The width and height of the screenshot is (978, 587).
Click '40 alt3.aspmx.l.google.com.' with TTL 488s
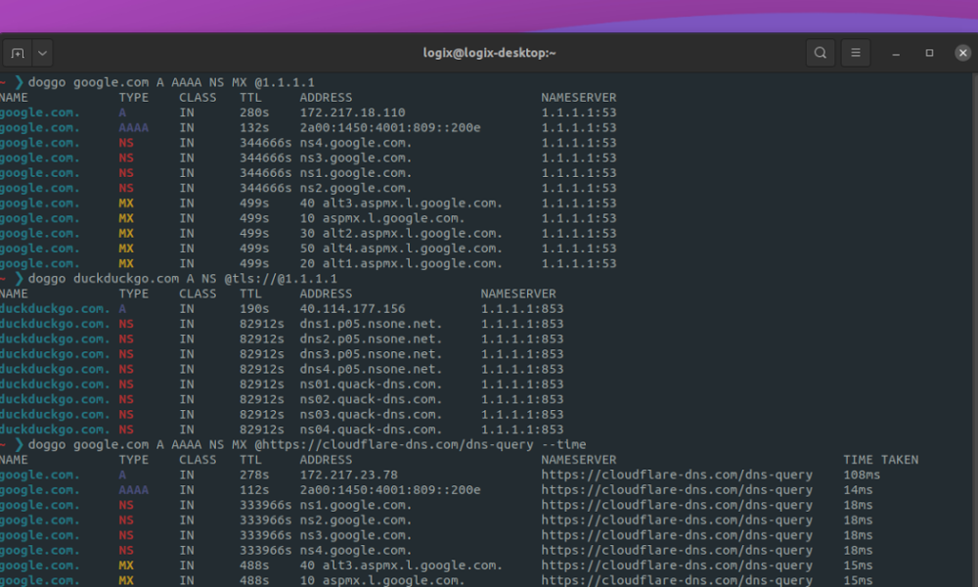point(401,565)
